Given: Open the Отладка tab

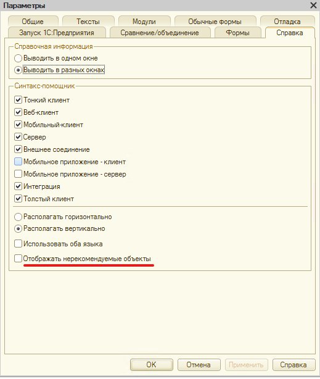Looking at the screenshot, I should coord(287,22).
